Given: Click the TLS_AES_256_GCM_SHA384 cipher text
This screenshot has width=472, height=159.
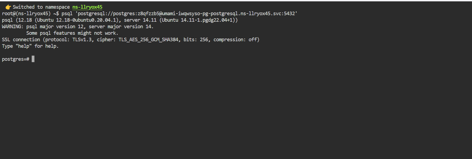Looking at the screenshot, I should 148,40.
